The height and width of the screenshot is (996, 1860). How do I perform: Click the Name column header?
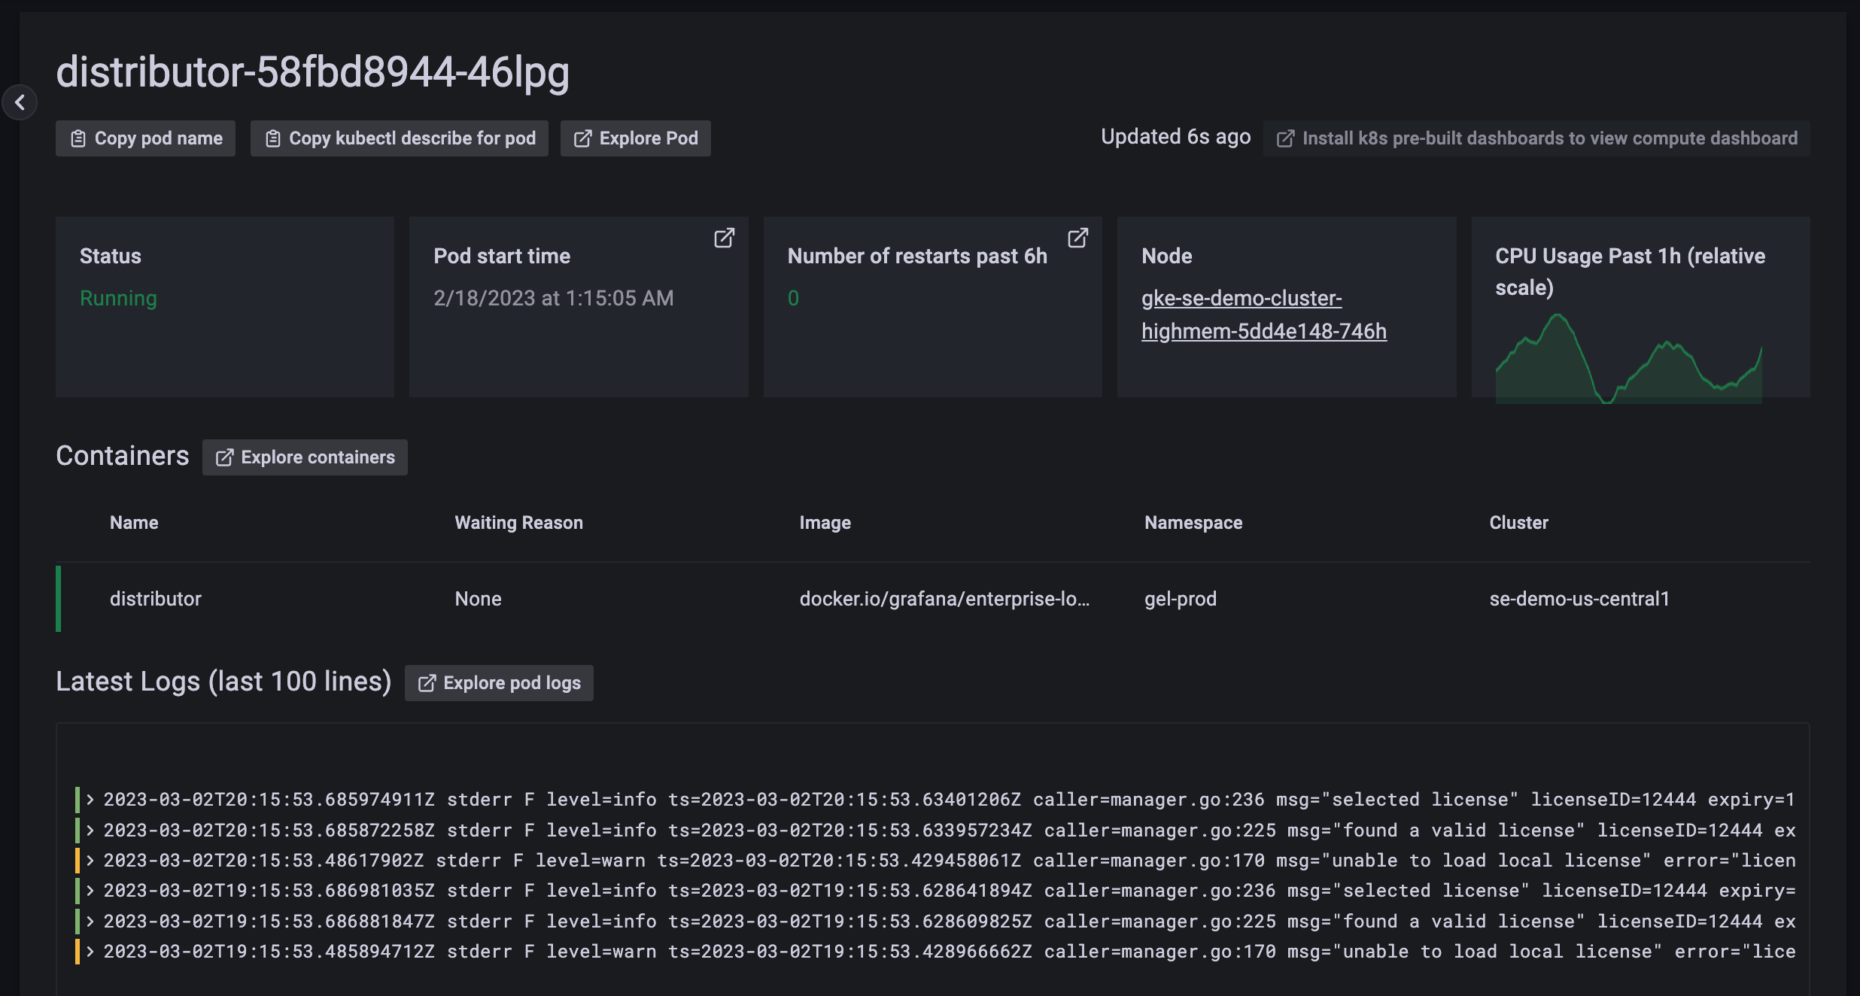134,523
